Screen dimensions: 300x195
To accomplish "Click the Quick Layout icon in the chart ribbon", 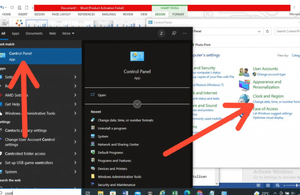I will pyautogui.click(x=5, y=23).
